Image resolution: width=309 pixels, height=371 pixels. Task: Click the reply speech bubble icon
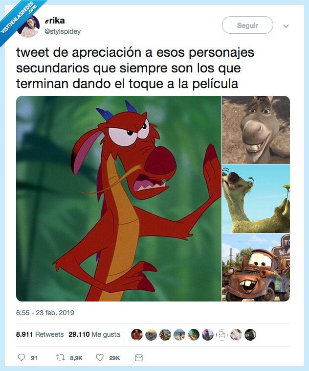22,357
